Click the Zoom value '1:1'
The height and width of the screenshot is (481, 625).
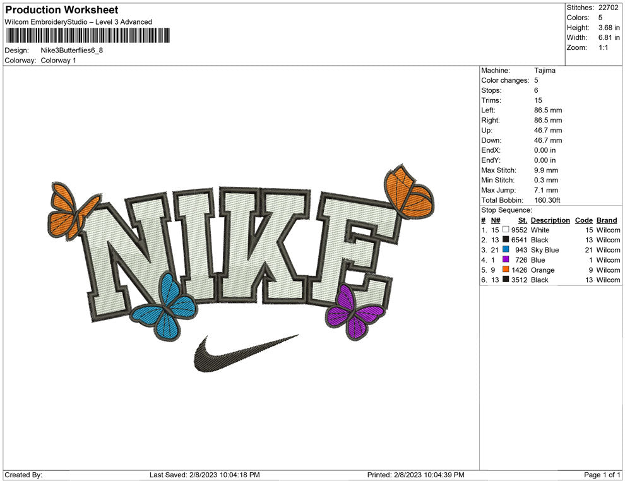tap(604, 47)
